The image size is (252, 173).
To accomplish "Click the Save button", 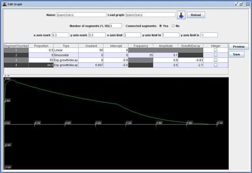I will point(237,54).
